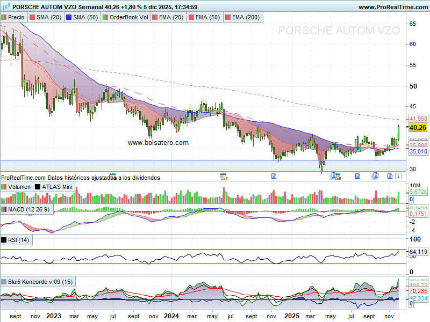Click the 2023 year label on time axis
430x322 pixels.
[x=53, y=316]
